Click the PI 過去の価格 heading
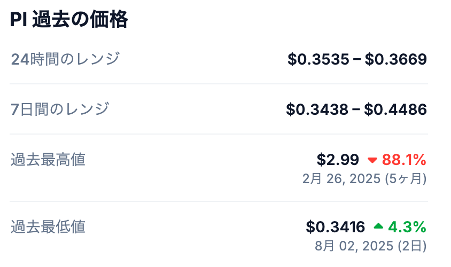451x267 pixels. click(69, 20)
